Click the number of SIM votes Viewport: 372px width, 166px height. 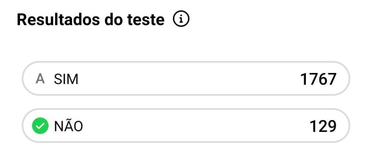[318, 79]
